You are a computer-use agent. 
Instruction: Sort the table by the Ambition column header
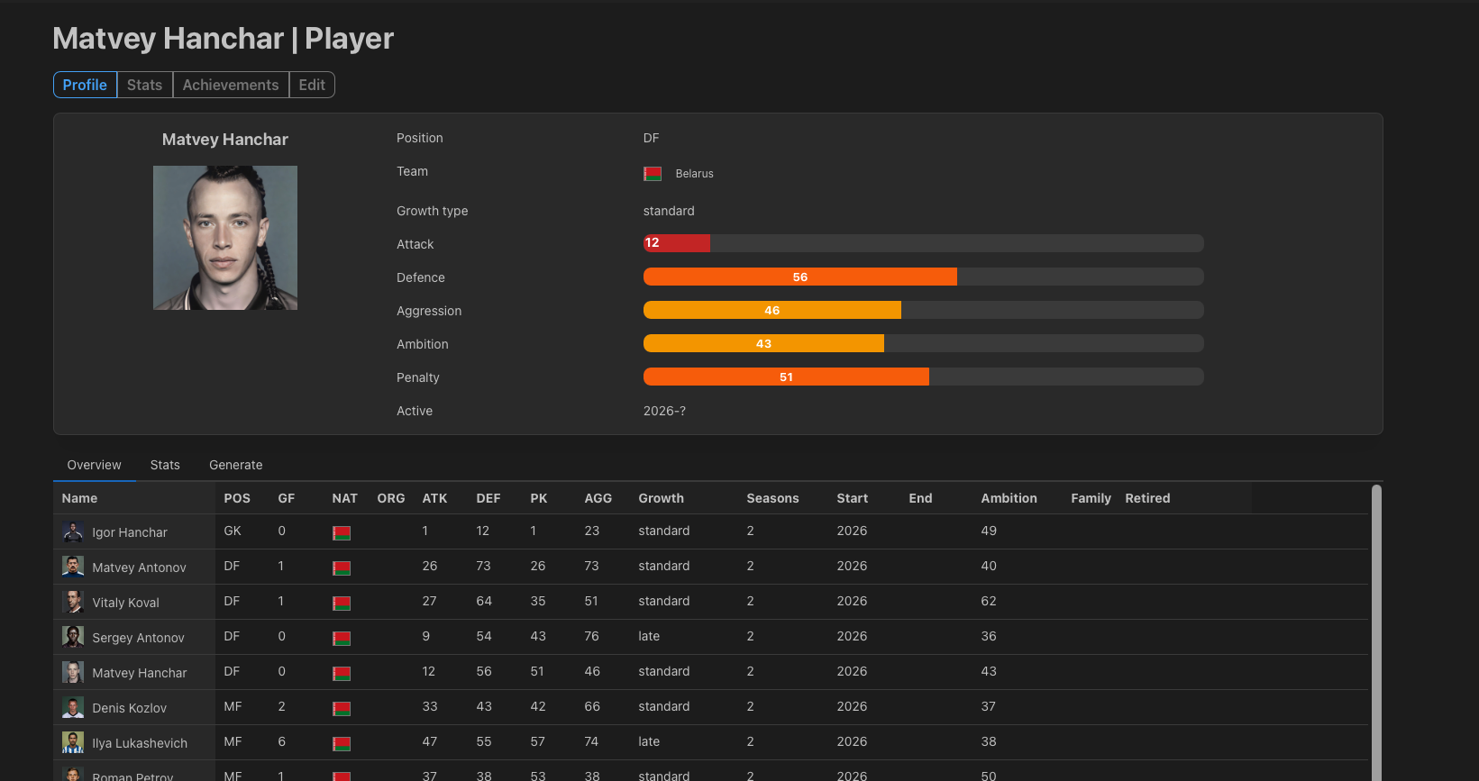tap(1009, 498)
